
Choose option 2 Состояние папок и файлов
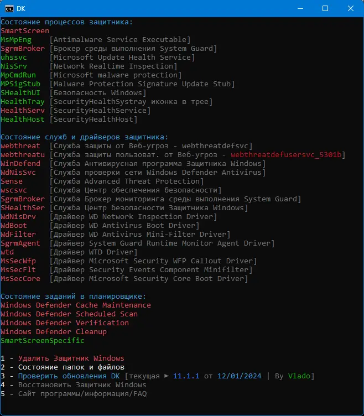(x=71, y=367)
